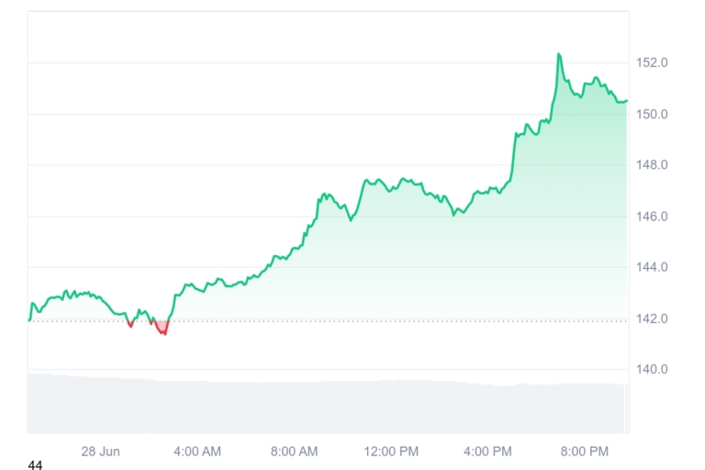The height and width of the screenshot is (470, 705).
Task: Click the dotted opening-price baseline
Action: click(x=367, y=321)
